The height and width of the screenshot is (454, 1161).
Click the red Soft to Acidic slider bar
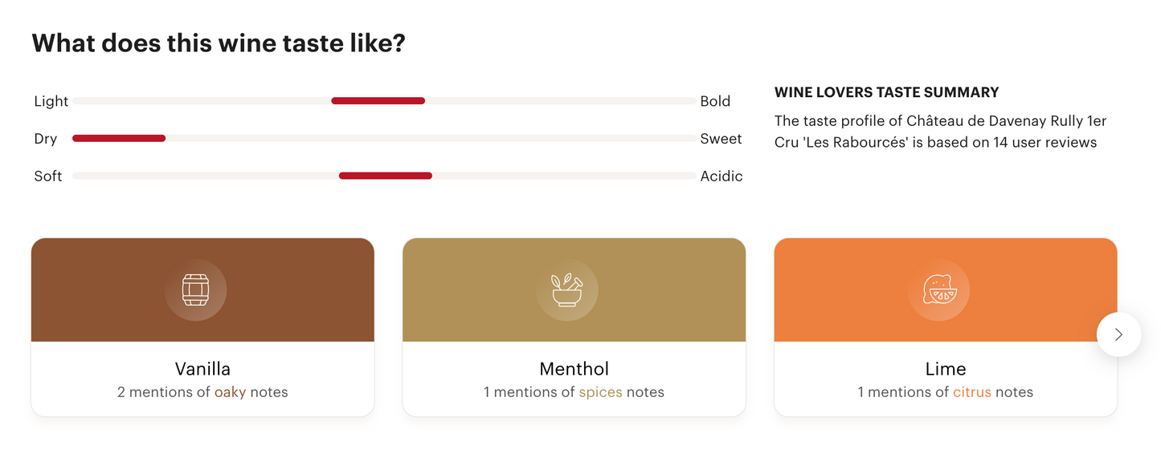pyautogui.click(x=386, y=176)
